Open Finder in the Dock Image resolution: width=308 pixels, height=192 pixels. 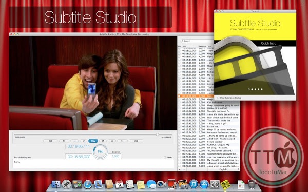56,184
